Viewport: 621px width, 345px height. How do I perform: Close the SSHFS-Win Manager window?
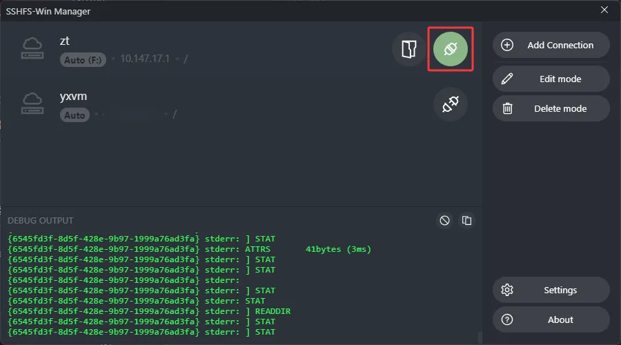tap(604, 10)
